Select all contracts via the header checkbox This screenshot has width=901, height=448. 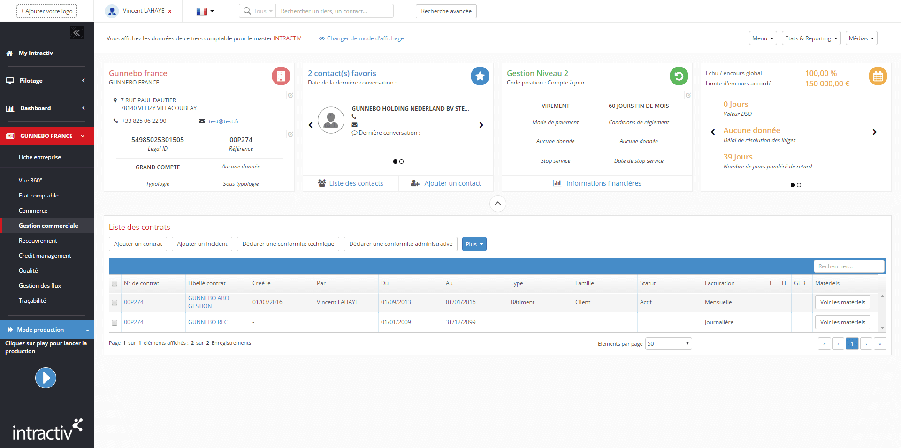pos(115,283)
